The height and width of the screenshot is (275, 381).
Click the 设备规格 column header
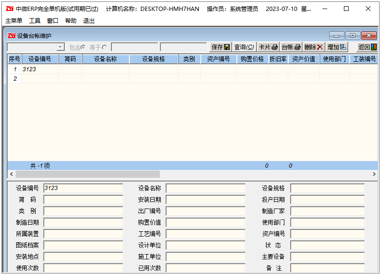coord(153,59)
